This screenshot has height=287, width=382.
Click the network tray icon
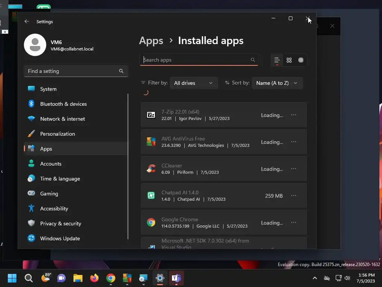[x=338, y=278]
